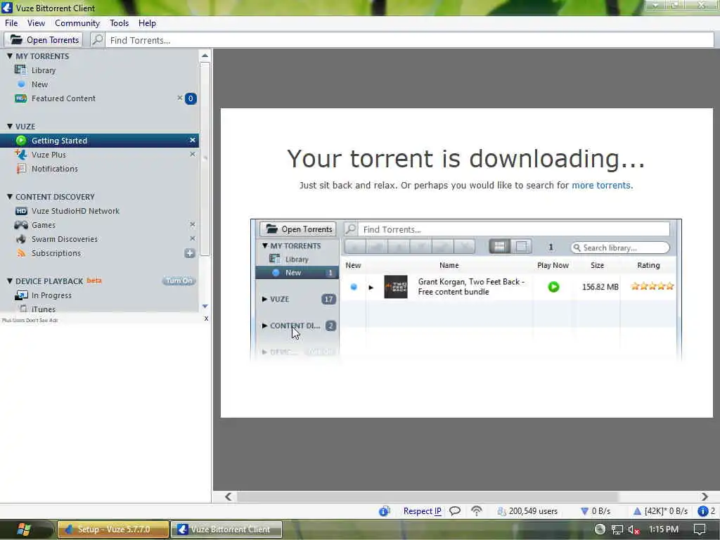Collapse the MY TORRENTS section

pyautogui.click(x=10, y=56)
